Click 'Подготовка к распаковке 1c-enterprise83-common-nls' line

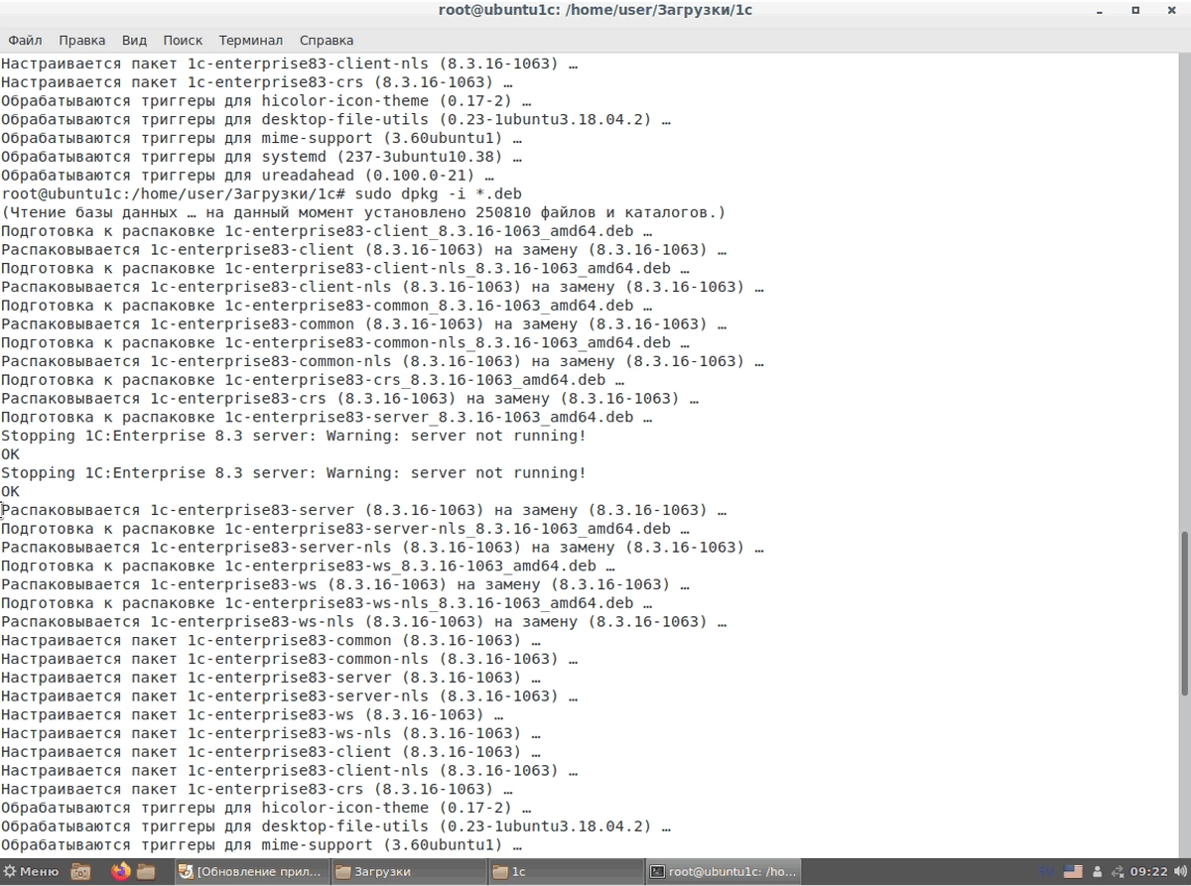coord(345,342)
